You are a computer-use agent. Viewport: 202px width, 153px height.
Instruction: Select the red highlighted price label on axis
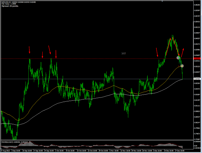tap(197, 58)
